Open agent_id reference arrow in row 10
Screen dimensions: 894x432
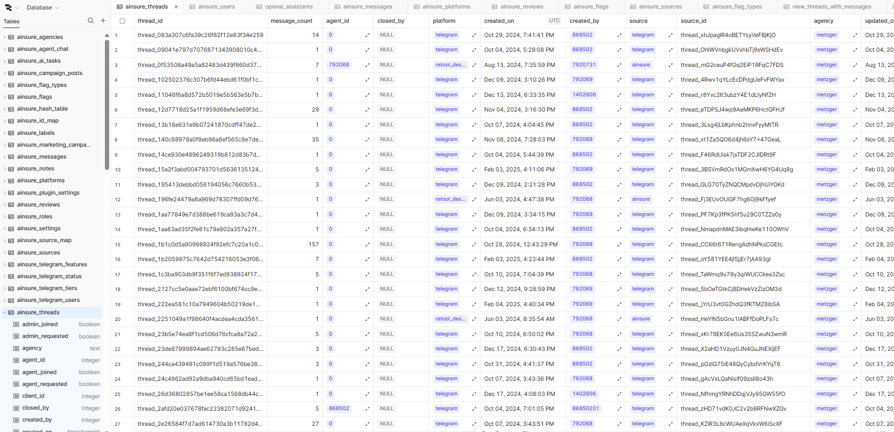pyautogui.click(x=367, y=169)
